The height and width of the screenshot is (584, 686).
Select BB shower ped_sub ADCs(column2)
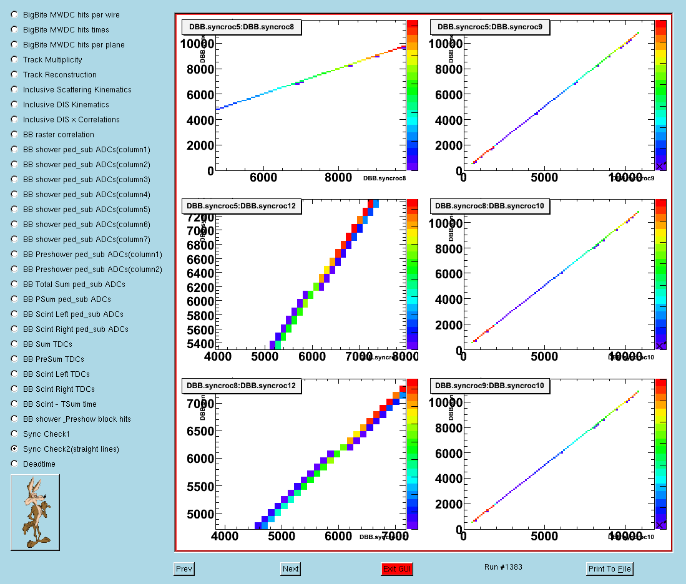(14, 164)
